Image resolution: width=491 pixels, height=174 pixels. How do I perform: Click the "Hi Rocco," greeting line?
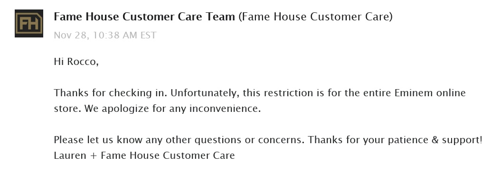tap(76, 62)
